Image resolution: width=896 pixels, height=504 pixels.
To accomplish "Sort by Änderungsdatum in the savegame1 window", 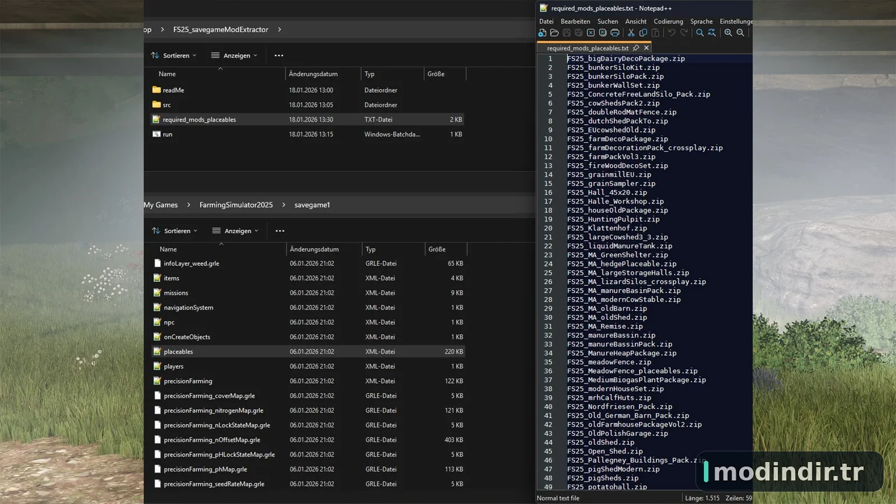I will (314, 249).
